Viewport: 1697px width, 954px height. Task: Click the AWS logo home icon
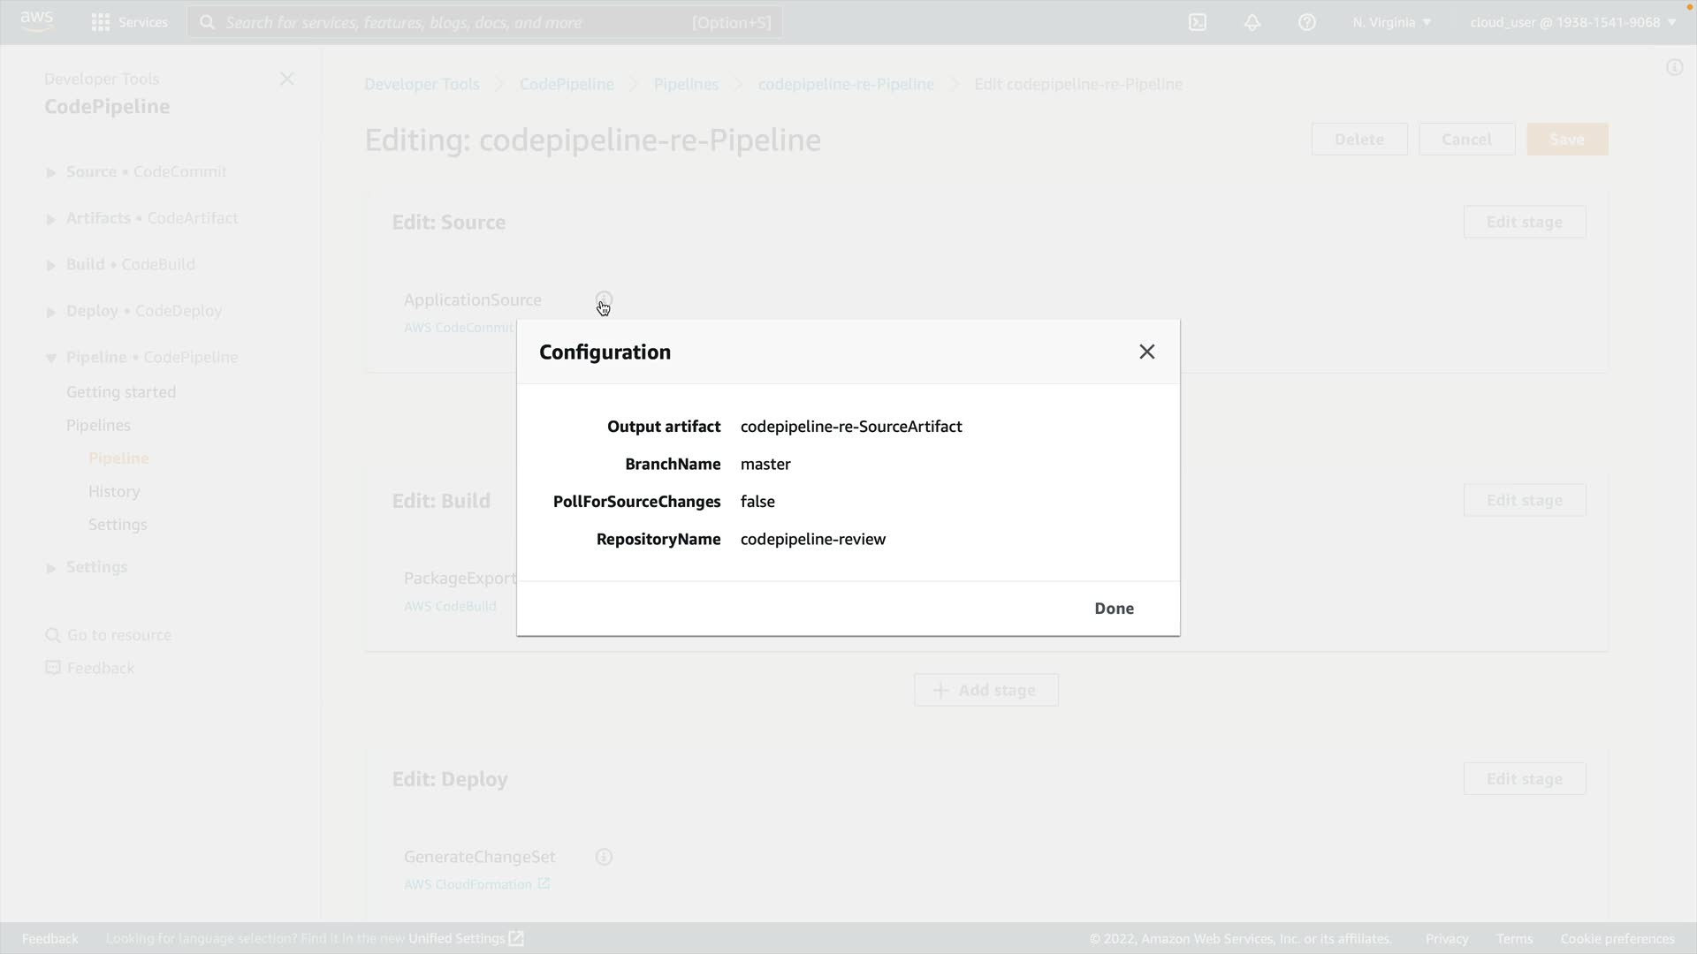[x=37, y=21]
